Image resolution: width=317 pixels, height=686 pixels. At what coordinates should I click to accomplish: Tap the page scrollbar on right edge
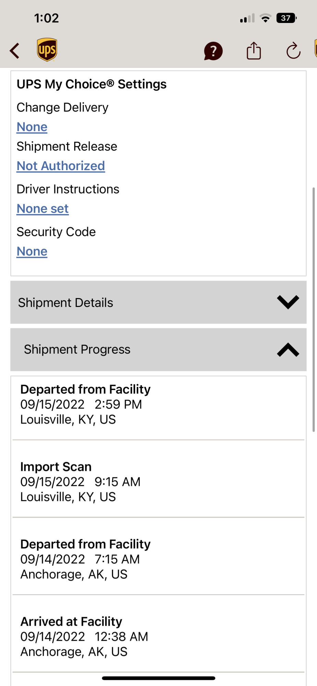point(313,309)
